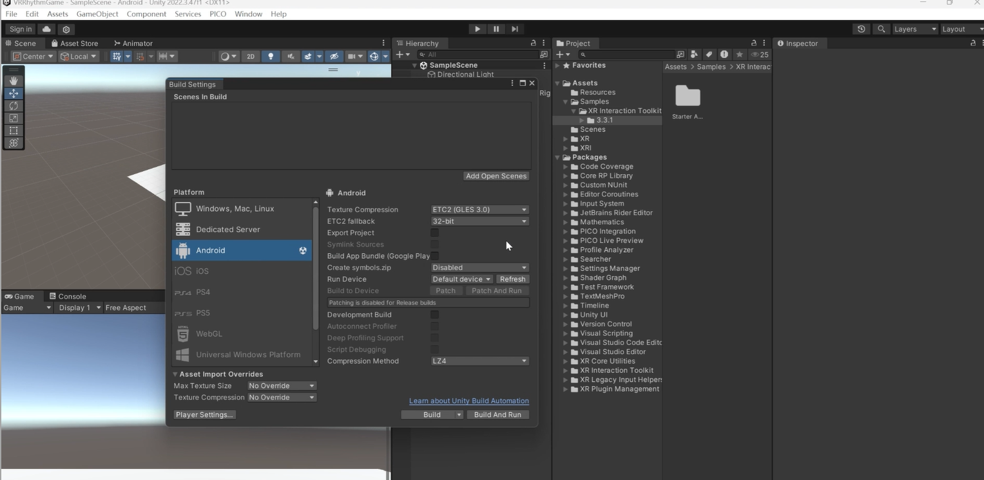The image size is (984, 480).
Task: Open SampleScene options kebab menu
Action: pyautogui.click(x=545, y=66)
